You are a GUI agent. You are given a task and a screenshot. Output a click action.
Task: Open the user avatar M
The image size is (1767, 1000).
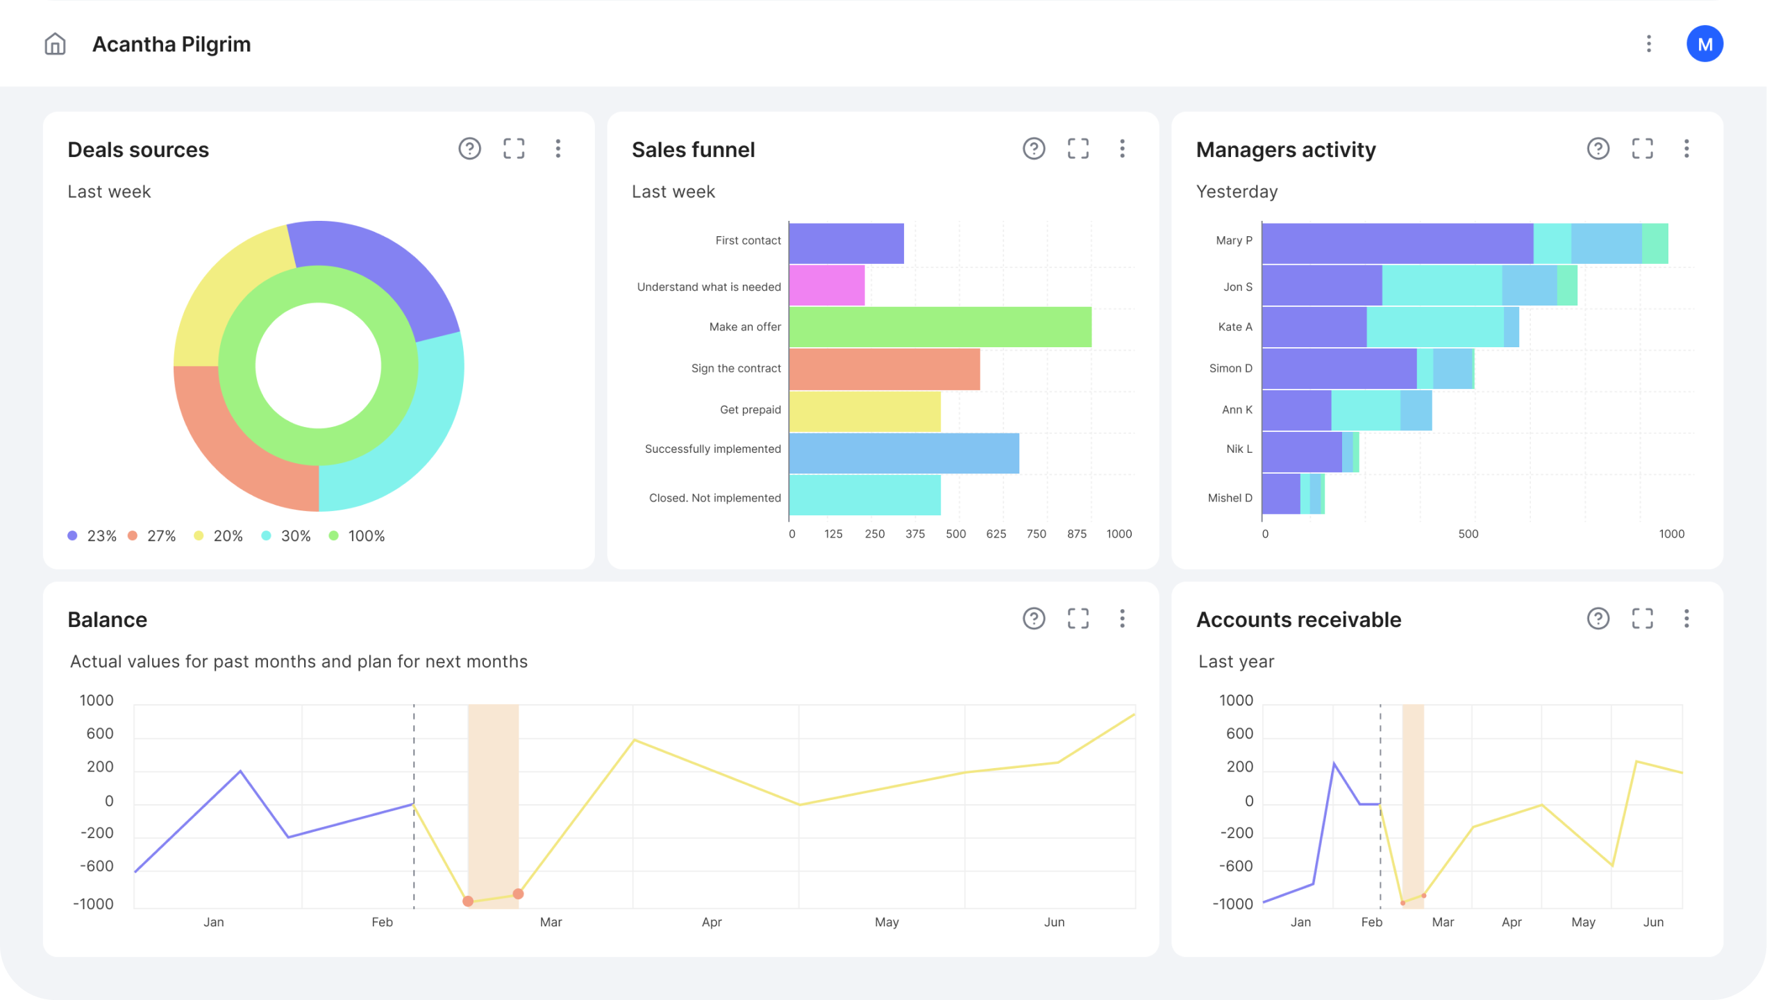click(1705, 44)
